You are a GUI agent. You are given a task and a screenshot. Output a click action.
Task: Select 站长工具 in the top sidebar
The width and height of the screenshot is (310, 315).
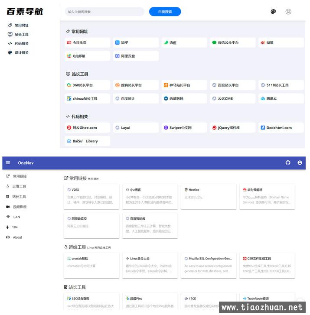tap(18, 34)
